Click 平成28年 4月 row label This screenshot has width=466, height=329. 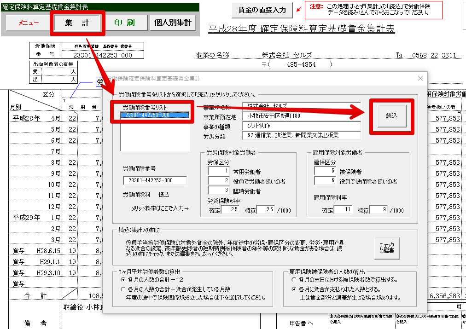pos(36,118)
